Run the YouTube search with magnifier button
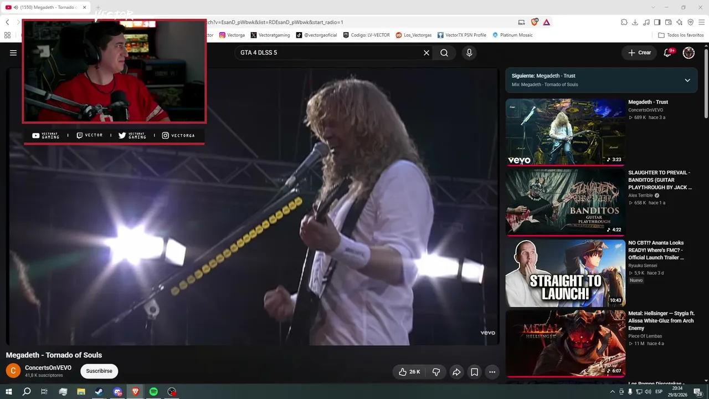This screenshot has height=399, width=709. coord(444,53)
